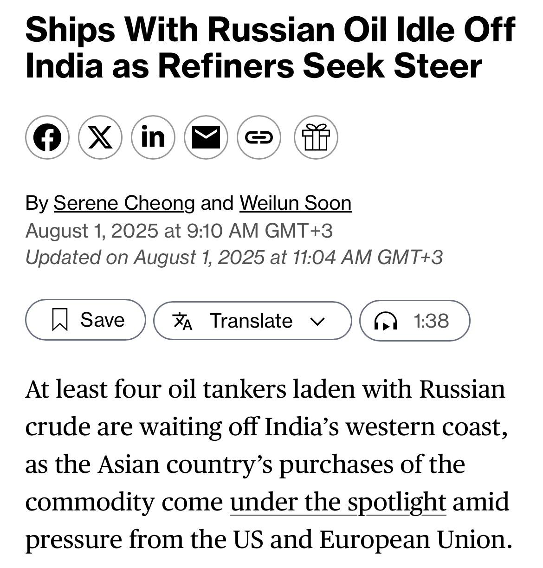Image resolution: width=543 pixels, height=568 pixels.
Task: Copy the article link with the chain icon
Action: coord(259,138)
